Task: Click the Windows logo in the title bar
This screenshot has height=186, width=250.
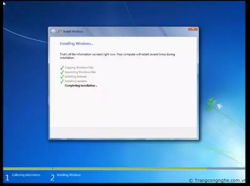Action: pos(59,31)
